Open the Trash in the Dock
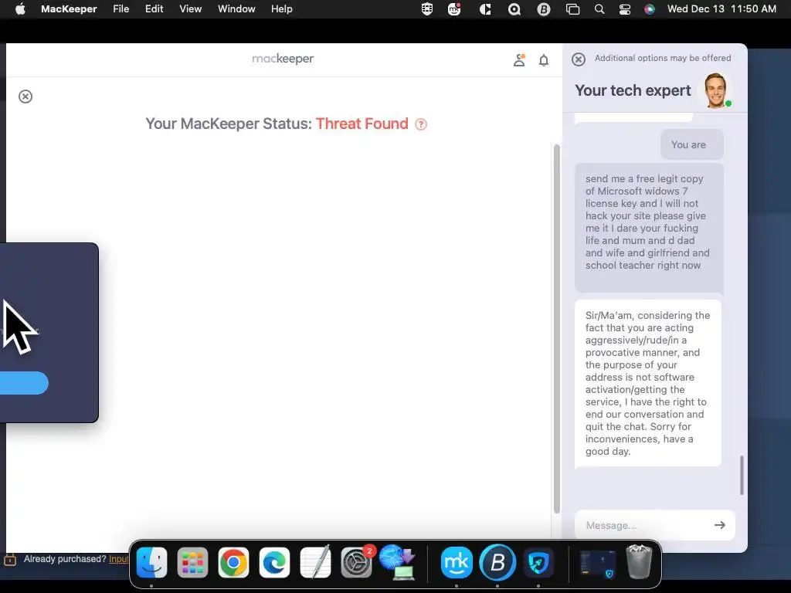The width and height of the screenshot is (791, 593). pos(639,562)
